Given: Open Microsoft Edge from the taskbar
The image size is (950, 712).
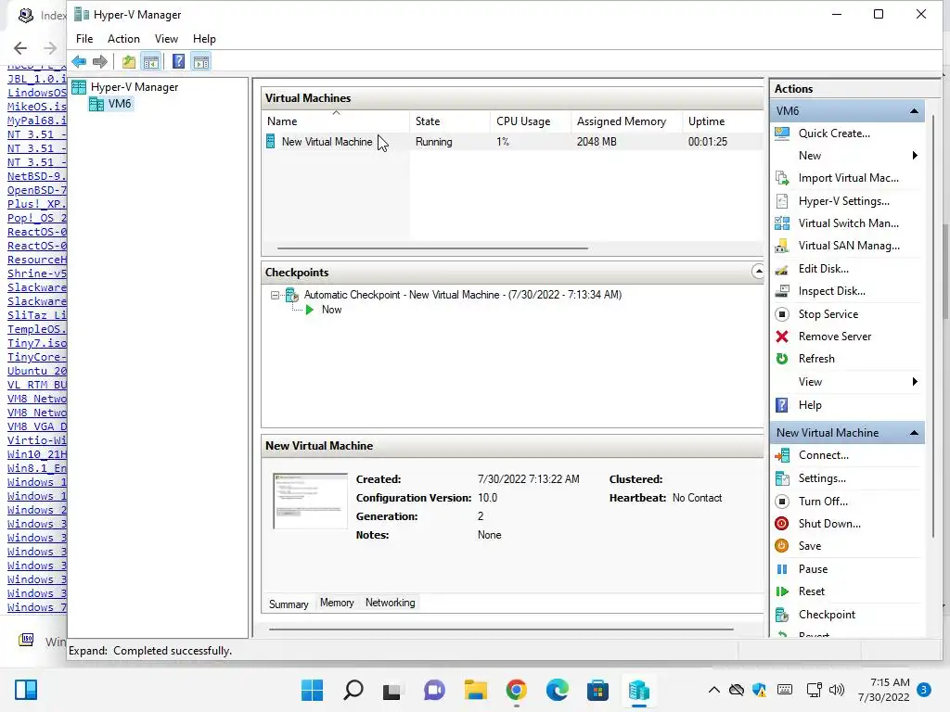Looking at the screenshot, I should tap(557, 690).
